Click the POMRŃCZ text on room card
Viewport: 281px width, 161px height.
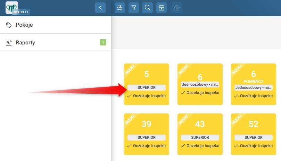tap(254, 82)
